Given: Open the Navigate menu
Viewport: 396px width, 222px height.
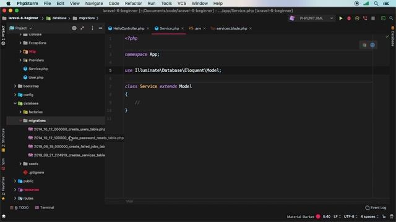Looking at the screenshot, I should (x=94, y=4).
